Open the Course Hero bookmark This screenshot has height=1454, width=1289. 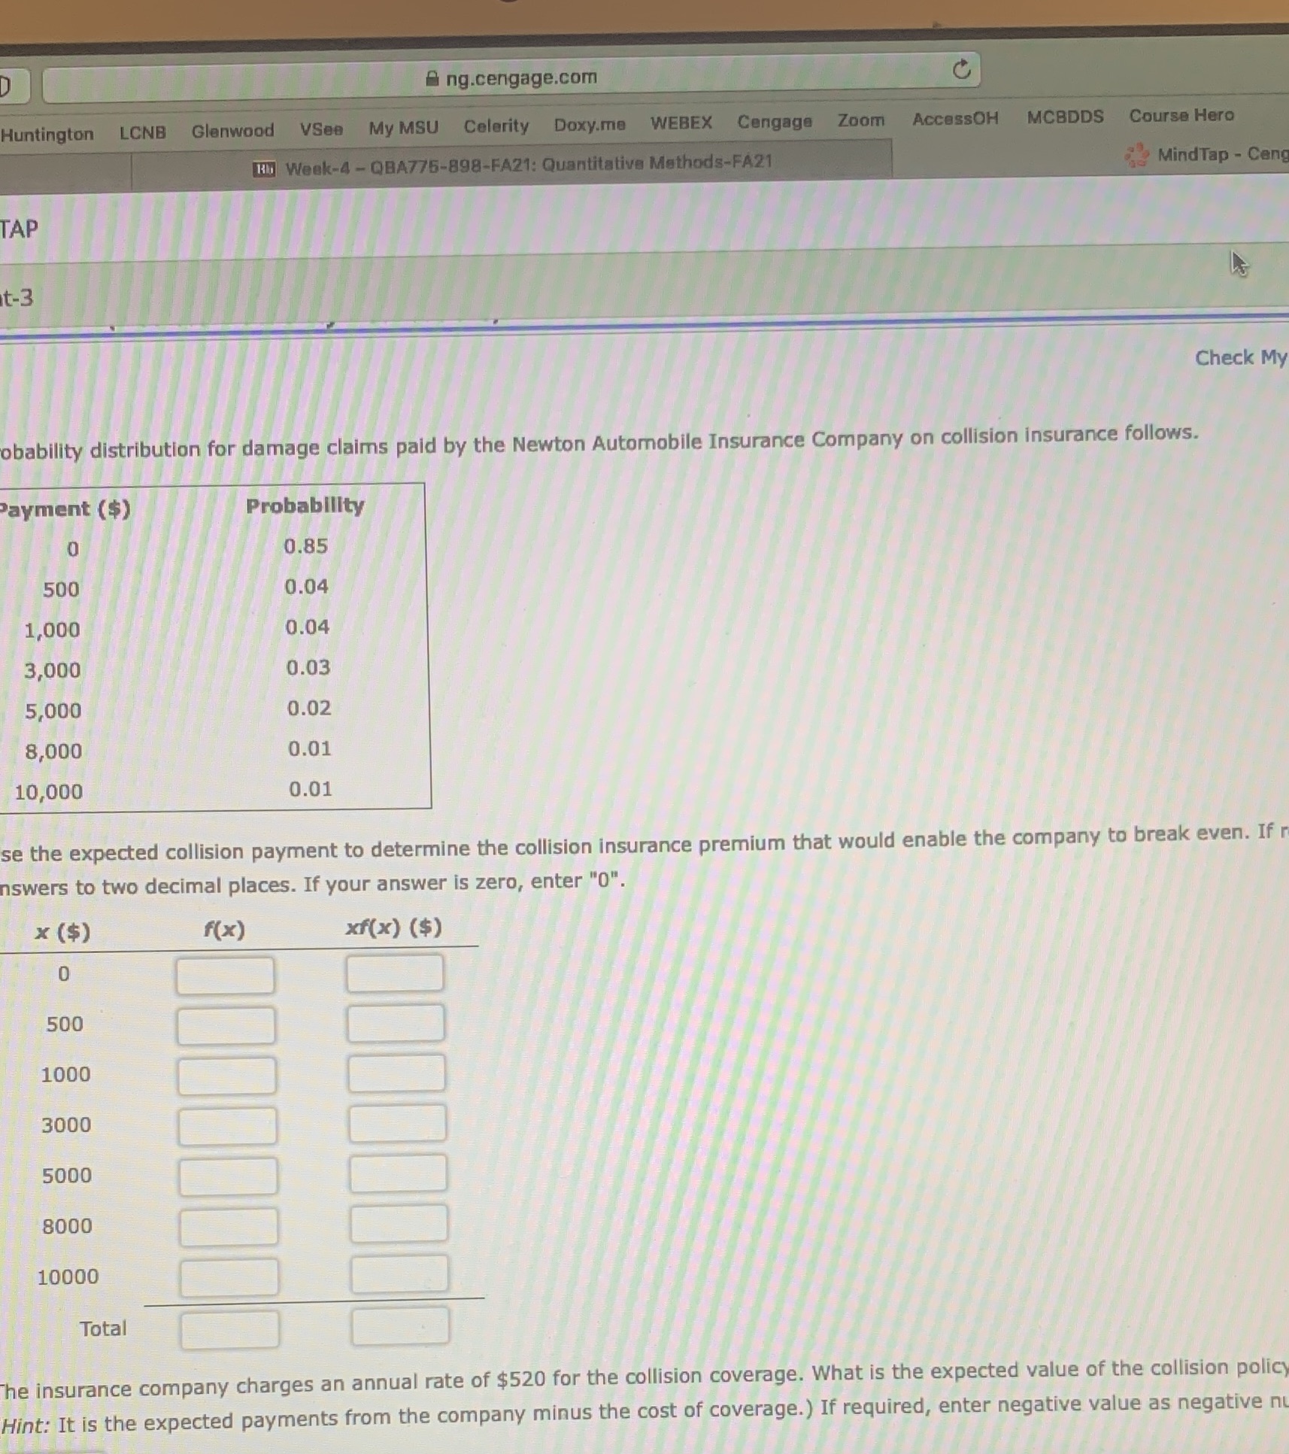1181,115
